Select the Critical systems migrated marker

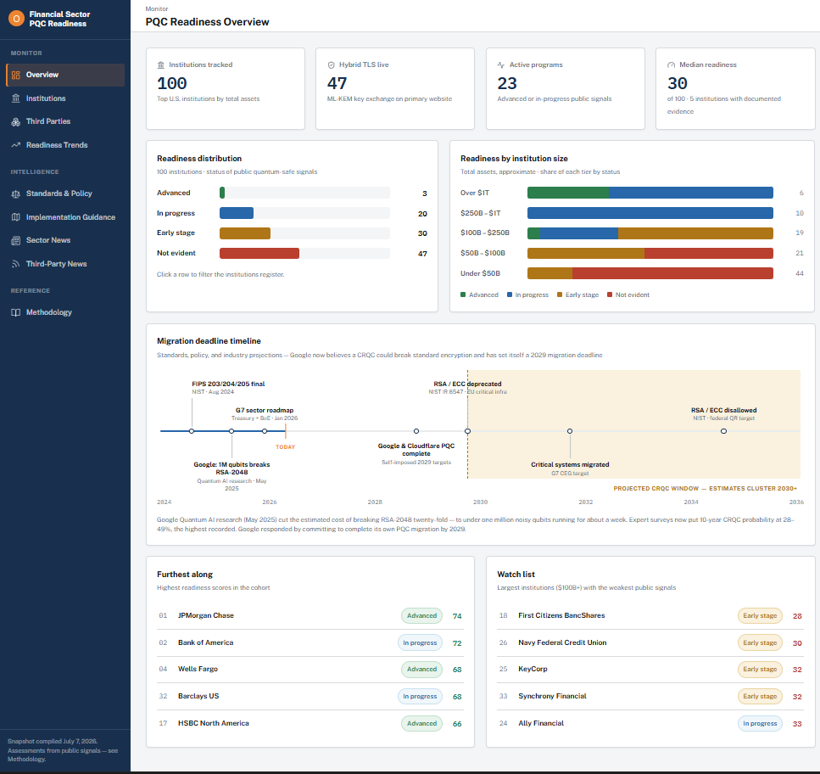click(570, 431)
